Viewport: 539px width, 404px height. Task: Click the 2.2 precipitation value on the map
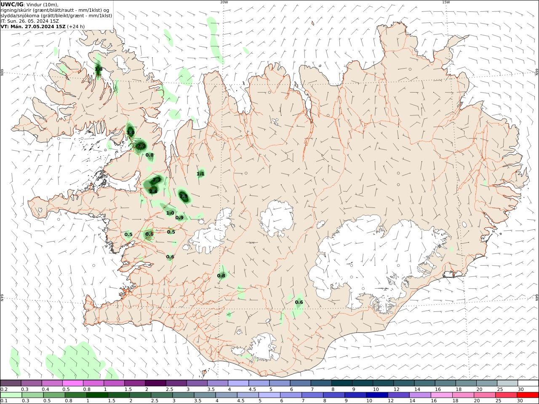click(x=141, y=146)
